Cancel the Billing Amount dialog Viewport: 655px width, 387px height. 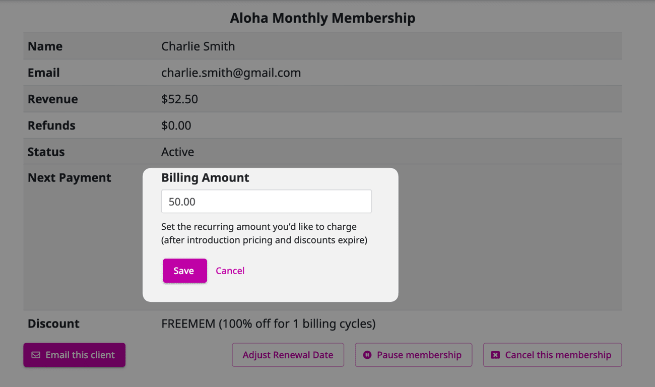230,271
